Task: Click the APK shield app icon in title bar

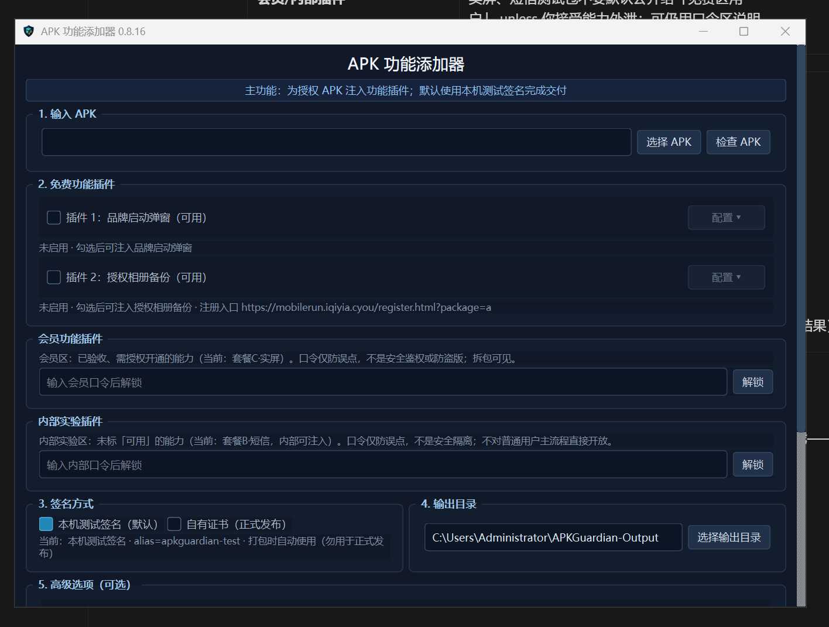Action: tap(28, 31)
